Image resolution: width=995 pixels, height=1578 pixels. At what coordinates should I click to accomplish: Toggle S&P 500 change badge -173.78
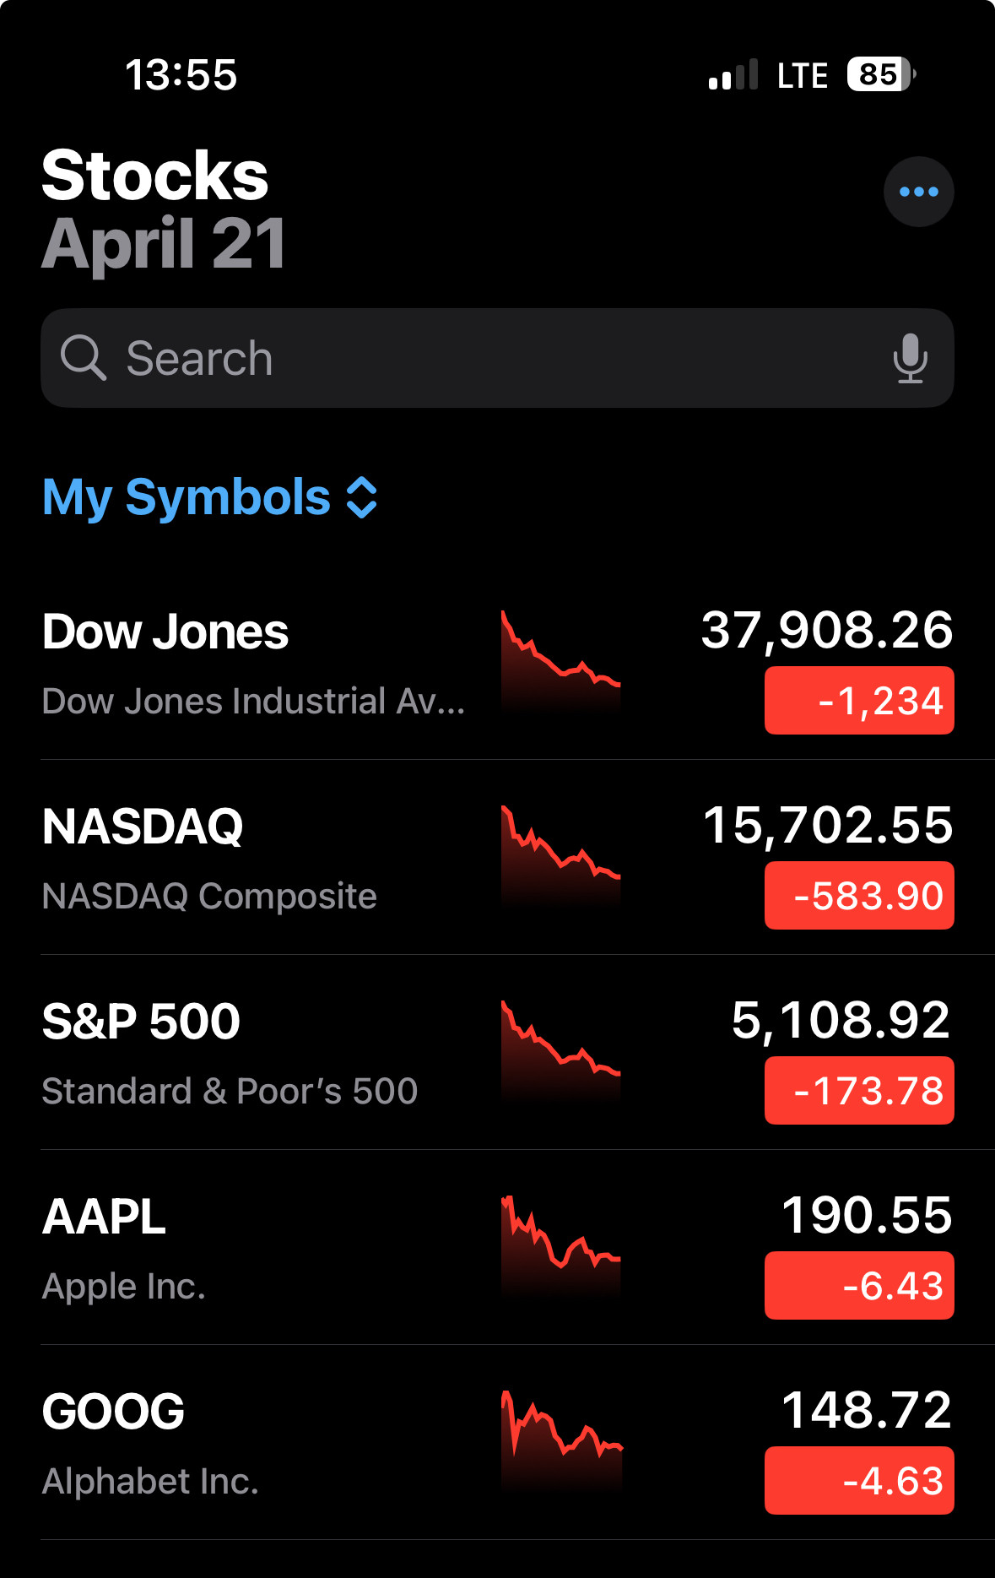859,1091
